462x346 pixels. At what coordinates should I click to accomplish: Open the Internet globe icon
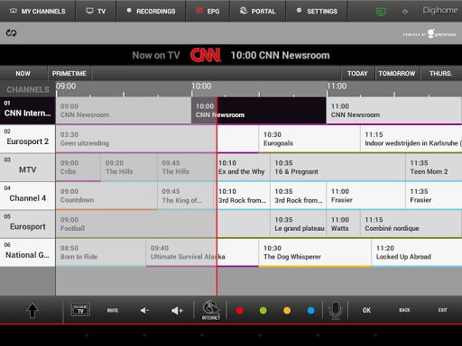211,310
